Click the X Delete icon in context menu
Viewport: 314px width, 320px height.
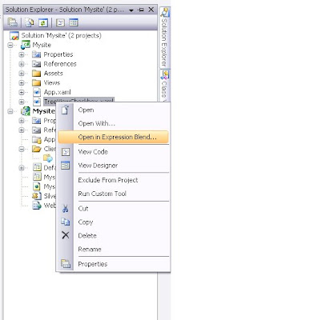[x=66, y=235]
